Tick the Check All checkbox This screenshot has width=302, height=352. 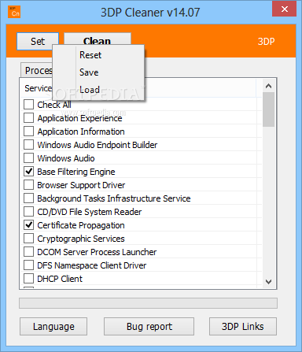click(28, 104)
